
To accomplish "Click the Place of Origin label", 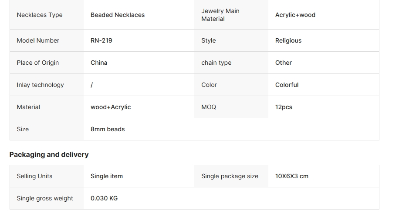I will pyautogui.click(x=38, y=63).
